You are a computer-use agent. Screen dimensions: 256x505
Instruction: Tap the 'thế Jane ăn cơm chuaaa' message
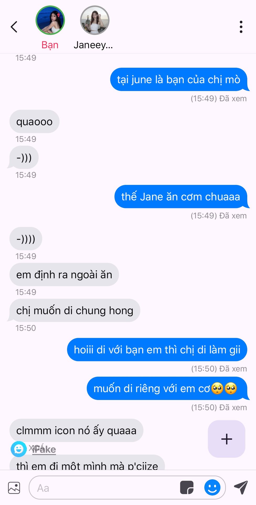[181, 196]
